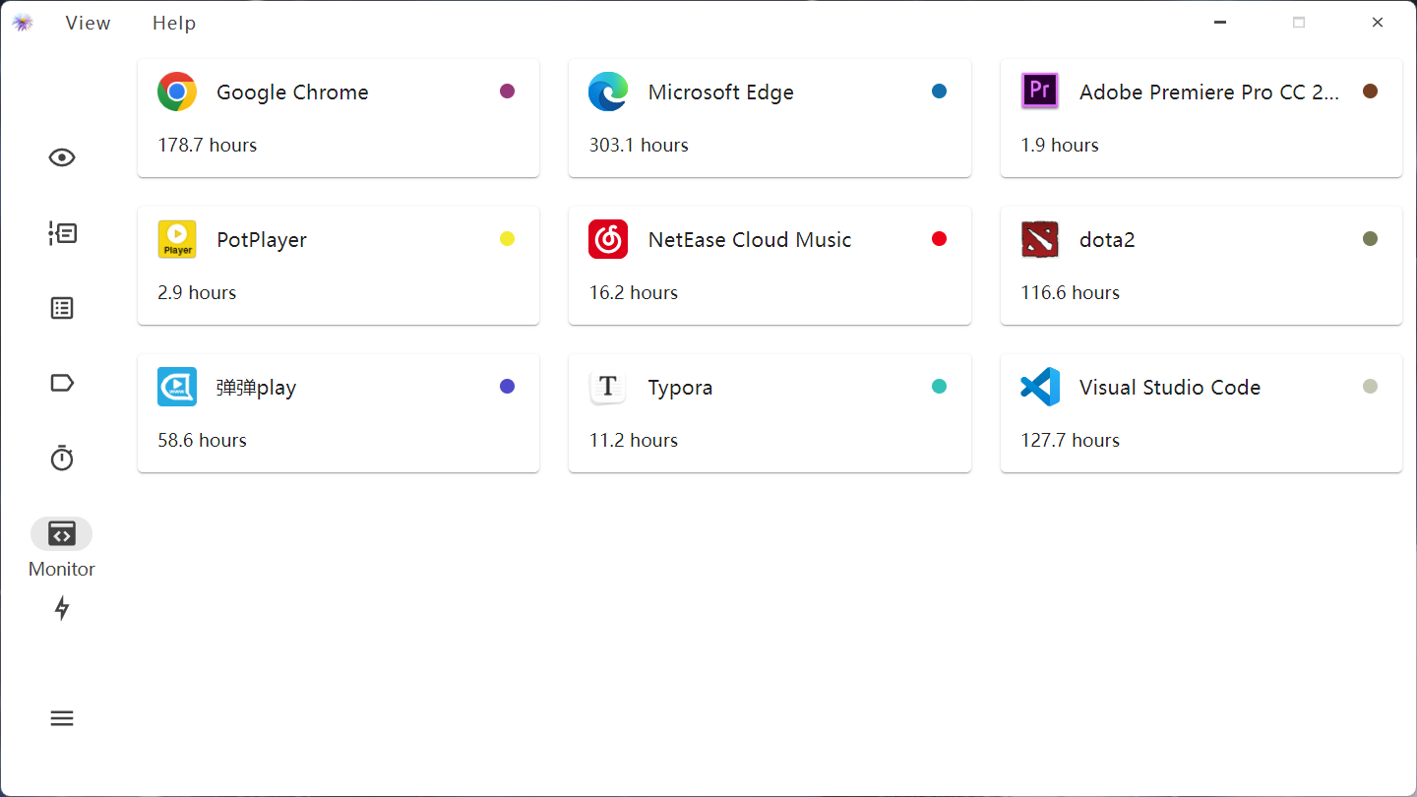Click the dota2 app icon
The width and height of the screenshot is (1417, 797).
click(1040, 239)
